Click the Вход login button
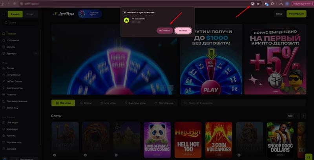 click(x=279, y=14)
